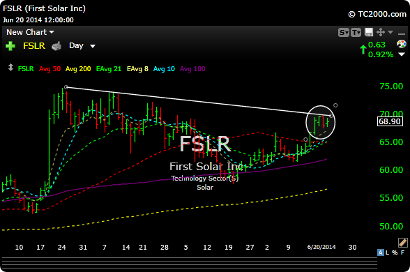Screen dimensions: 410x272
Task: Click the 50.00 price scale label
Action: (x=391, y=226)
